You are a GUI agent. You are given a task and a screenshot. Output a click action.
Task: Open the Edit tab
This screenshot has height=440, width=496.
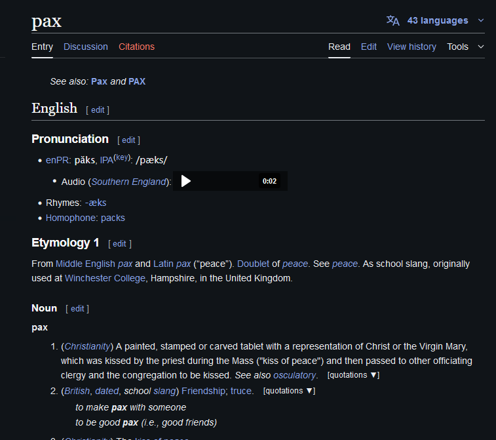[369, 47]
